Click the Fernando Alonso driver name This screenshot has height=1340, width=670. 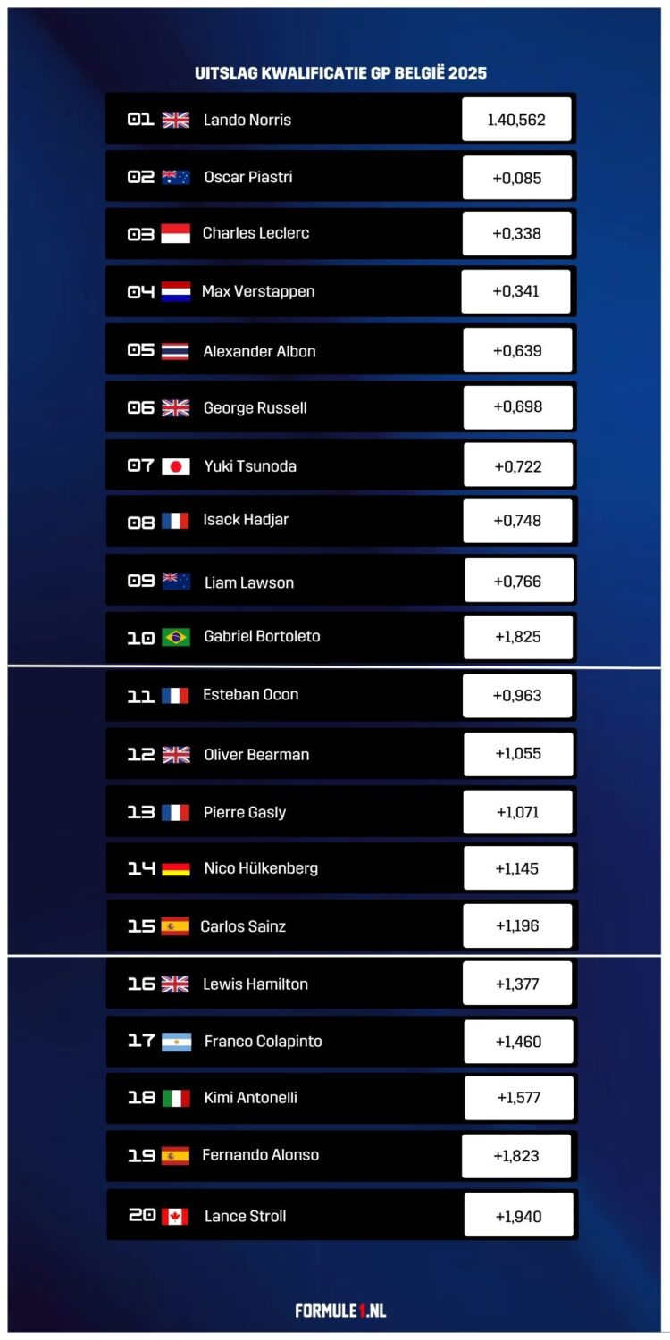[x=260, y=1155]
